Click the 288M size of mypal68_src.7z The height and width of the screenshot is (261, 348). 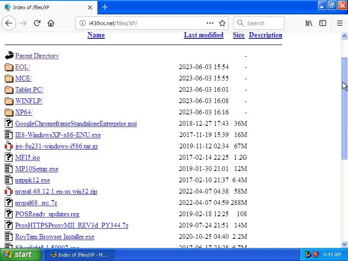(x=239, y=203)
